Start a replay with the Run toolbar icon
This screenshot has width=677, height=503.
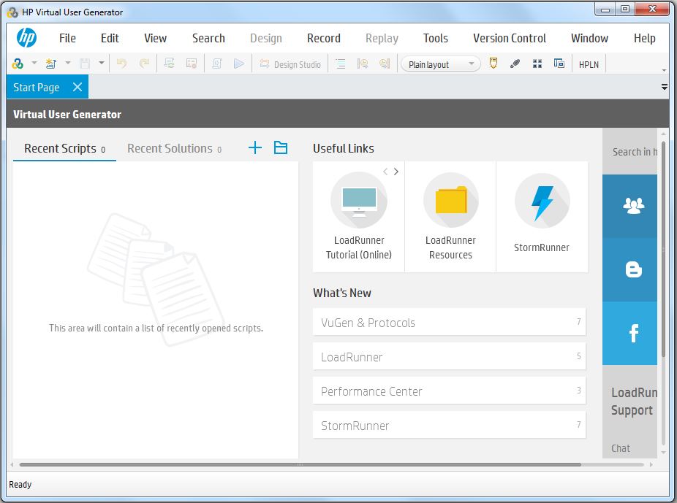239,64
